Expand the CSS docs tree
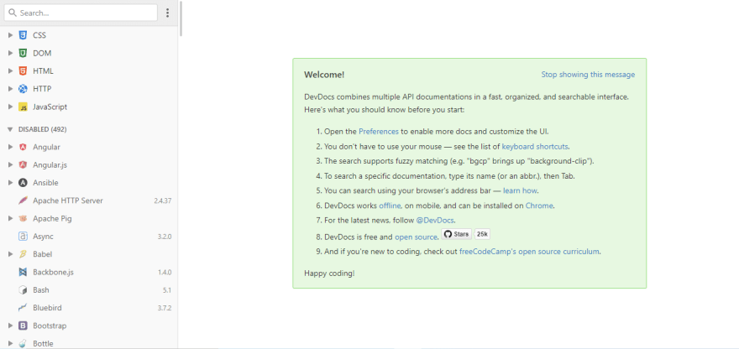Viewport: 739px width, 349px height. coord(10,35)
